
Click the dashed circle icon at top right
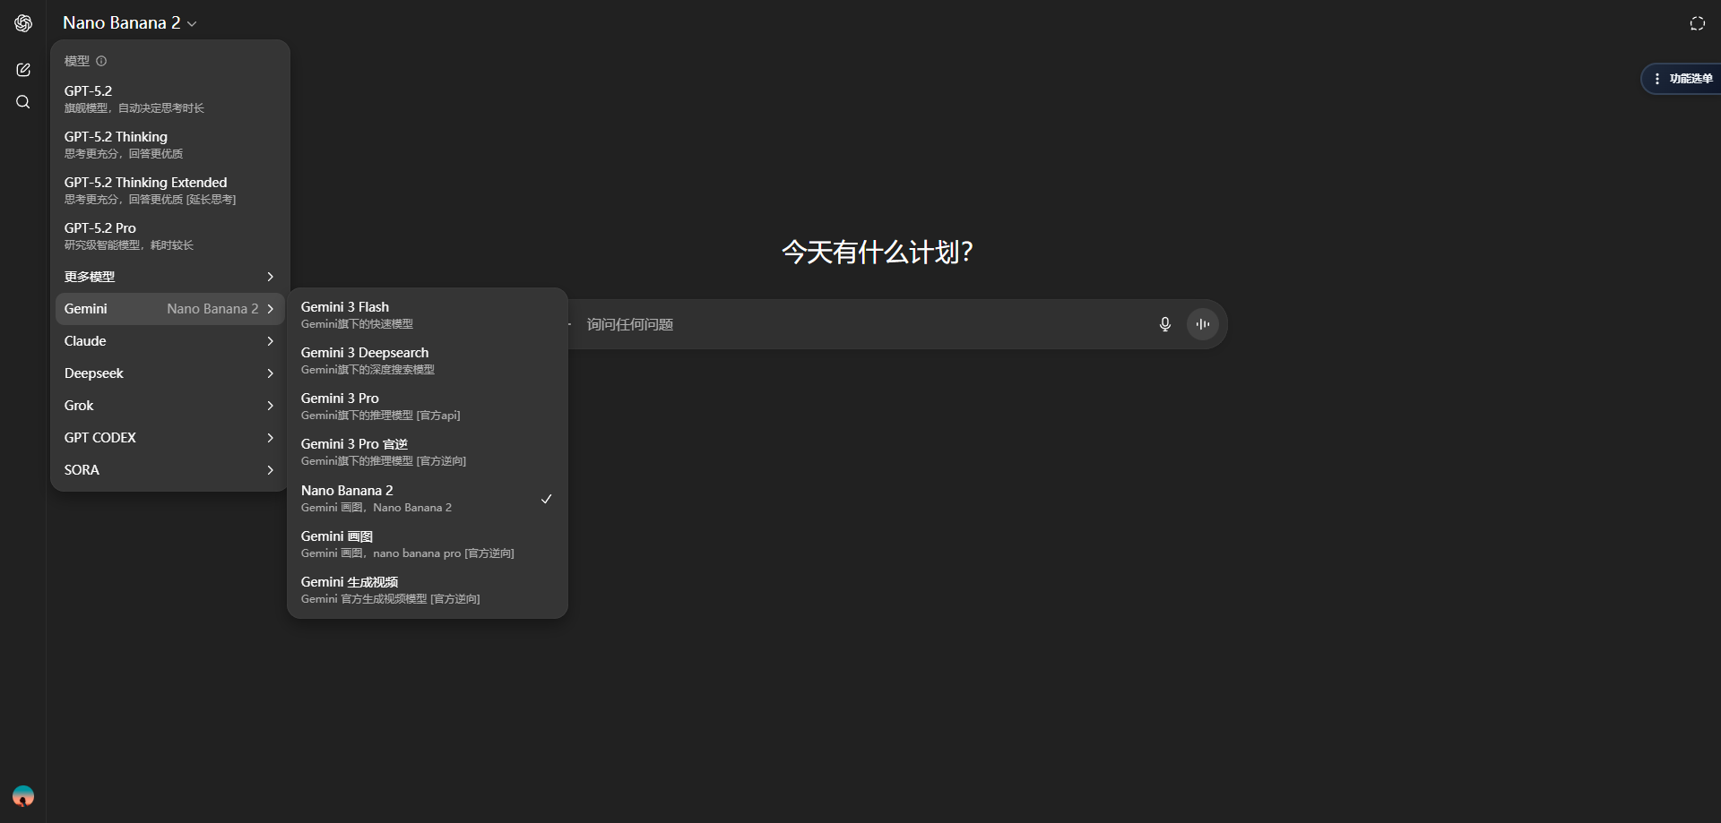click(1697, 23)
